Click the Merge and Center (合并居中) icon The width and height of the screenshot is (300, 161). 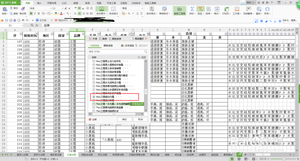tap(102, 9)
